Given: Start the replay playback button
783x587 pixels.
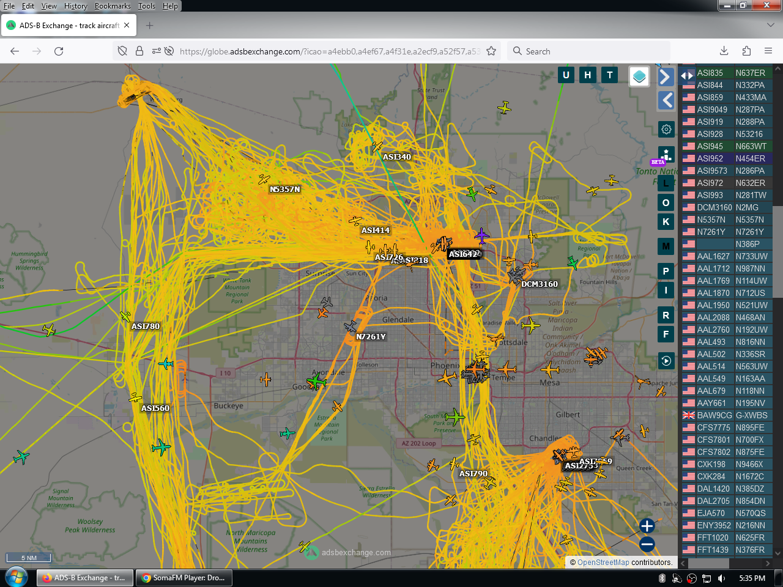Looking at the screenshot, I should 666,361.
